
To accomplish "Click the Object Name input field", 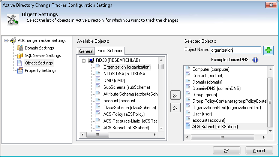I will 235,50.
